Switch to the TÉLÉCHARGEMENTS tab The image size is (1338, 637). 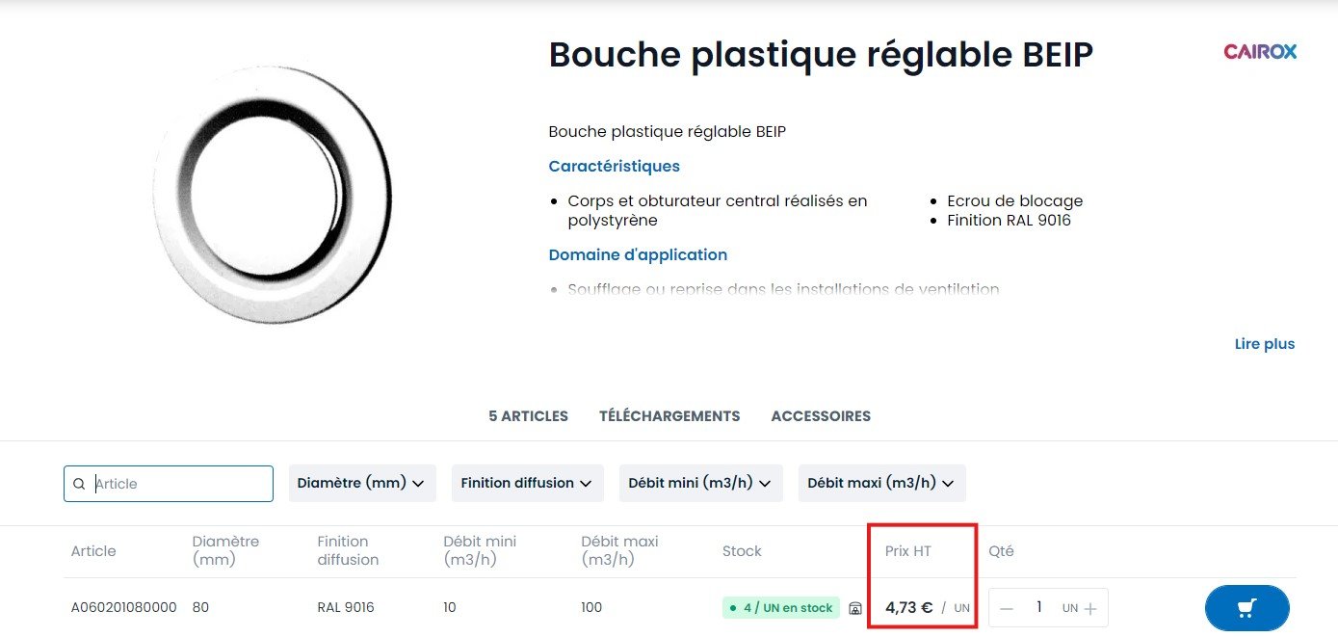(669, 415)
